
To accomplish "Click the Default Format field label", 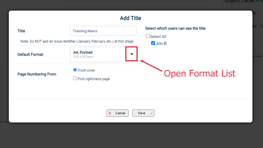I will pos(30,55).
